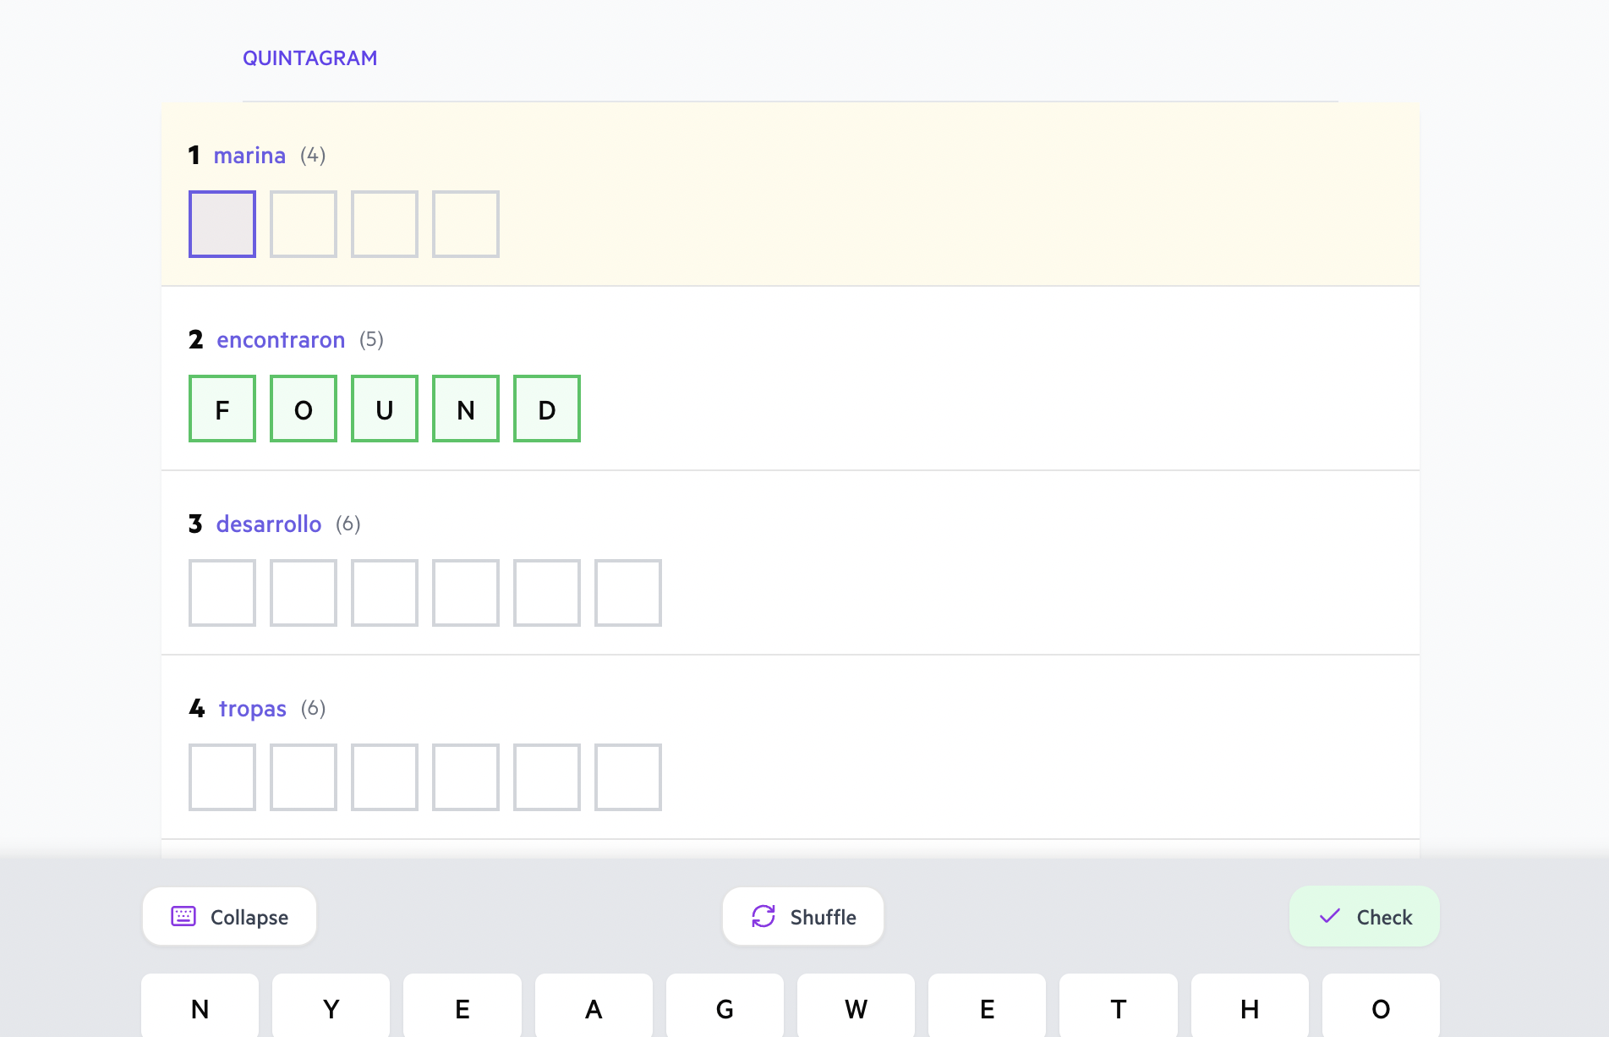The width and height of the screenshot is (1609, 1037).
Task: Click clue number 3 label
Action: [x=195, y=524]
